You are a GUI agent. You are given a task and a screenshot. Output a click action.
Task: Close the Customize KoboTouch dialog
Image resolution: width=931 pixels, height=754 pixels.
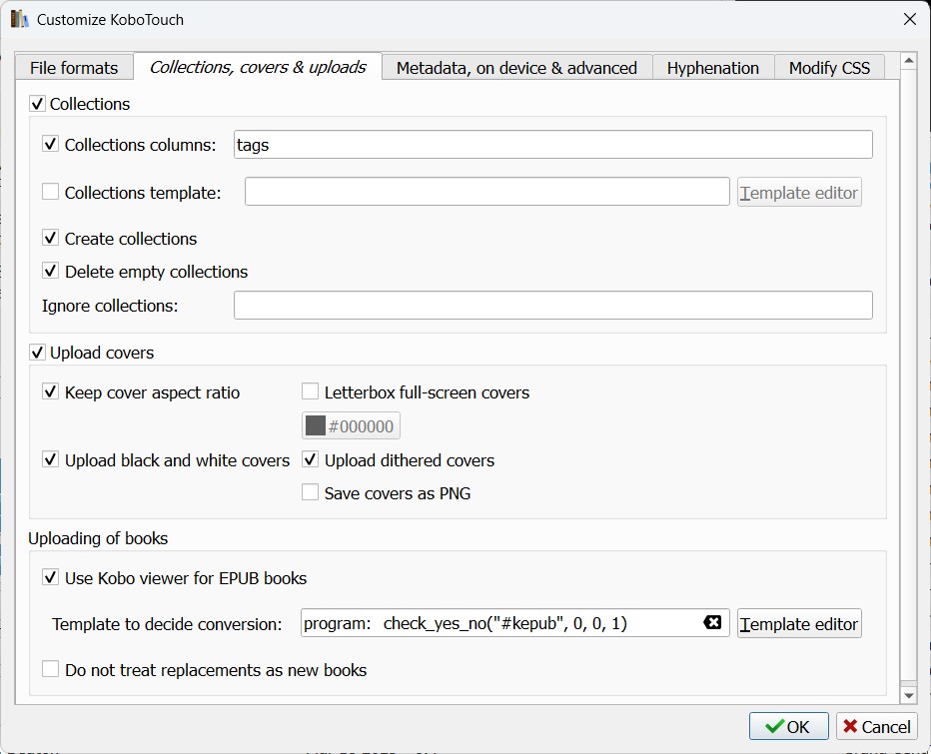click(x=909, y=19)
